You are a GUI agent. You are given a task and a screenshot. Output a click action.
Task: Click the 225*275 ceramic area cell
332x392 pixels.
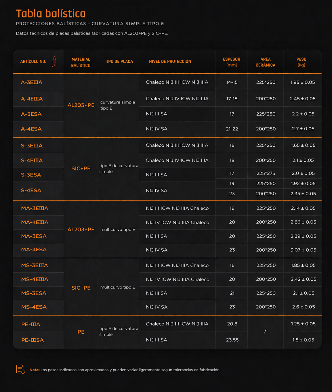click(x=266, y=173)
